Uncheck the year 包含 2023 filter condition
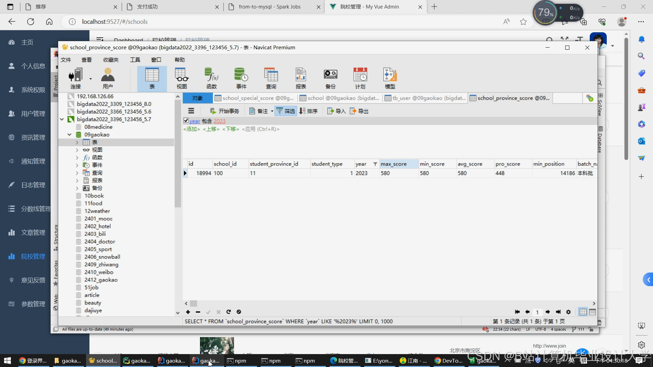Viewport: 653px width, 367px height. click(186, 121)
